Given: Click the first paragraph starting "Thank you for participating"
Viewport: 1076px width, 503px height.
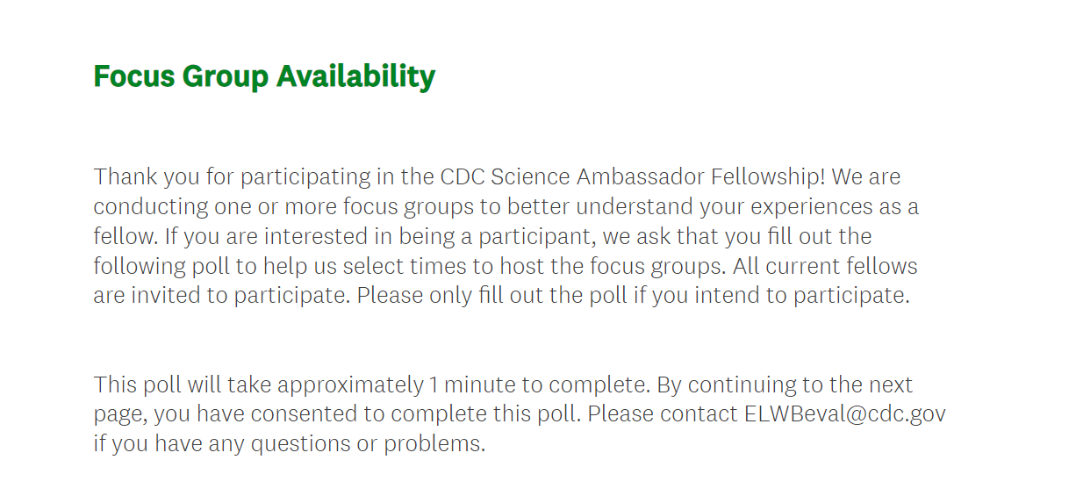Looking at the screenshot, I should pos(506,236).
